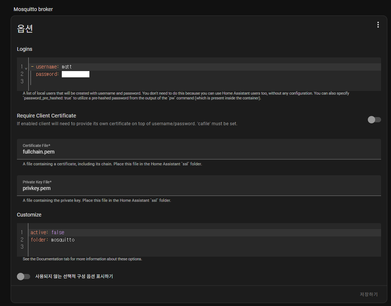Image resolution: width=391 pixels, height=306 pixels.
Task: Click the Mosquitto broker title
Action: click(x=33, y=9)
